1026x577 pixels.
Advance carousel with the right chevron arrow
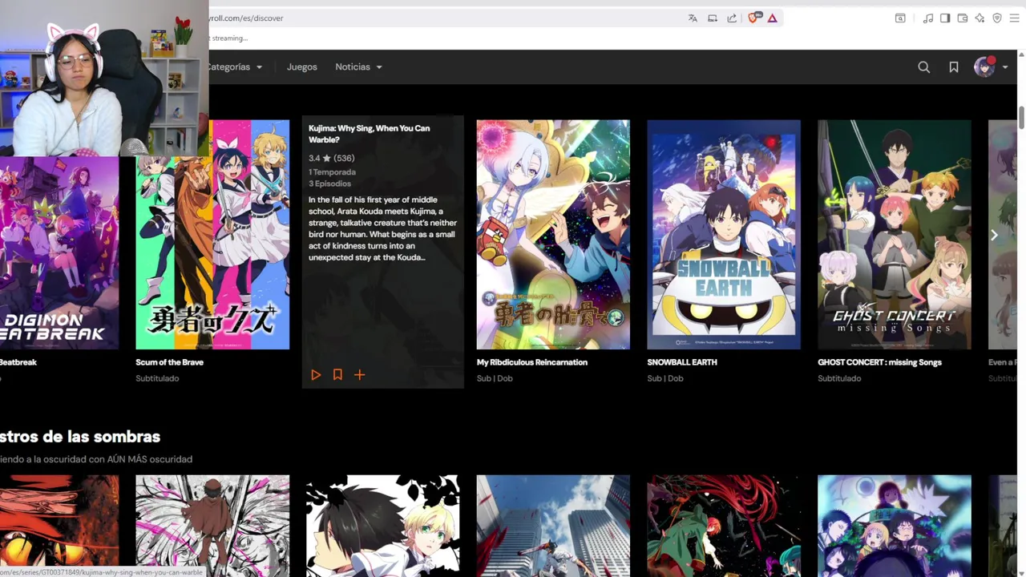point(994,235)
